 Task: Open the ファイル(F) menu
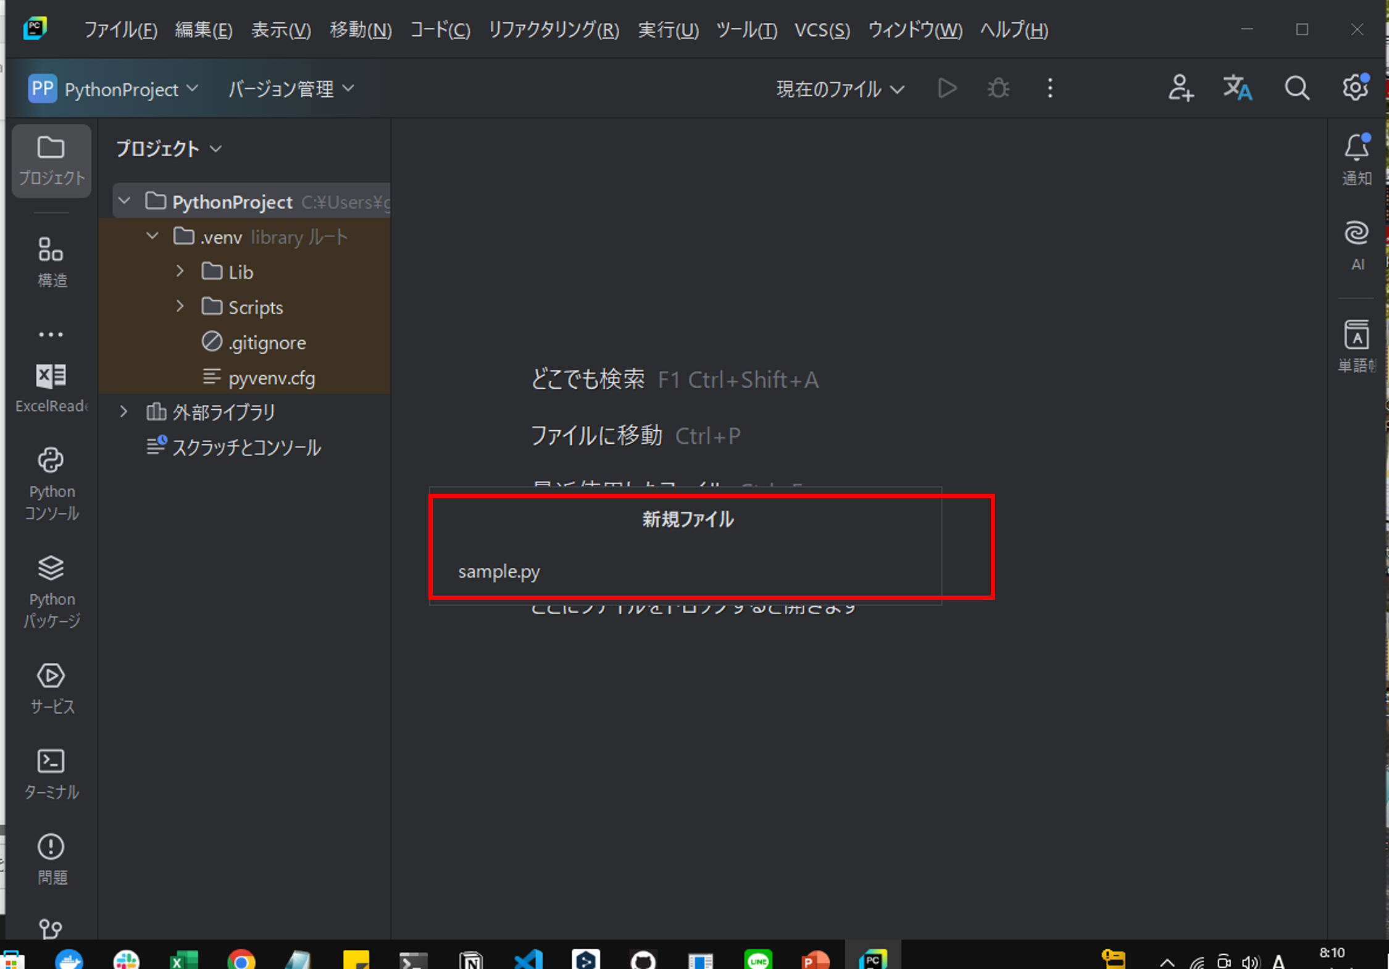pyautogui.click(x=121, y=30)
